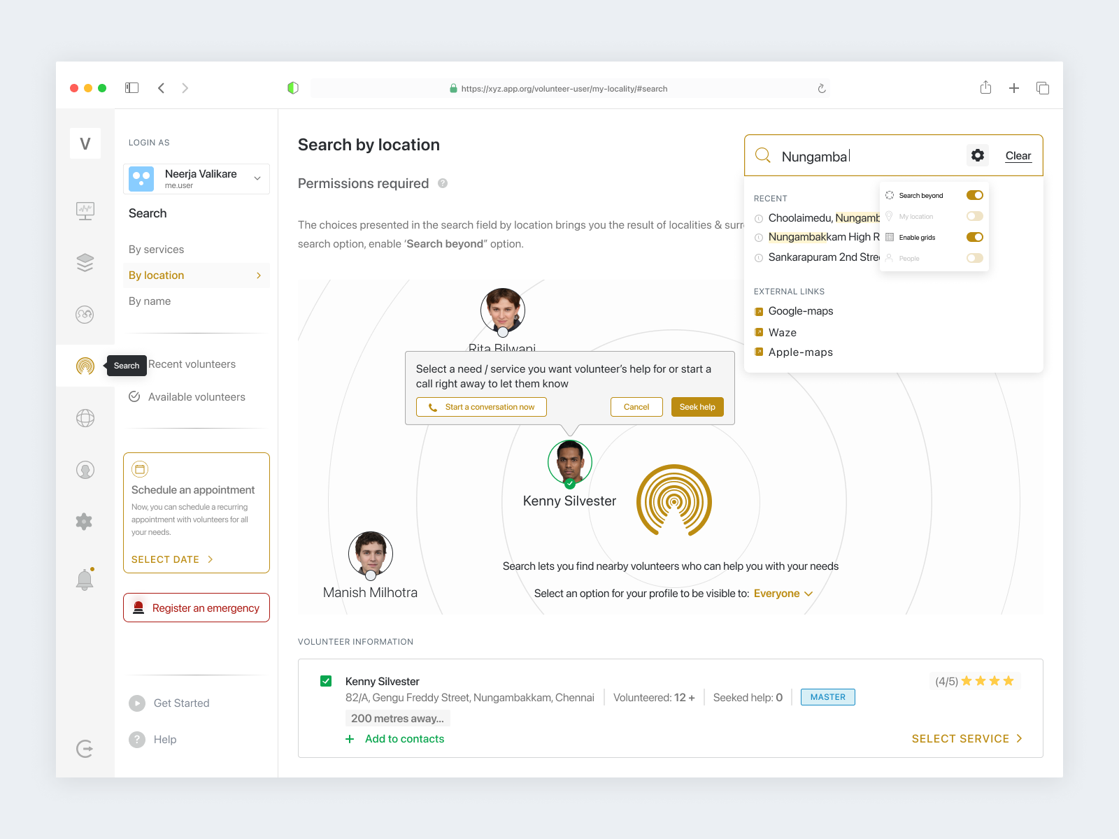
Task: Select the By name search option
Action: (x=150, y=301)
